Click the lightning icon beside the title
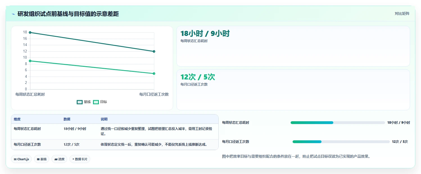421x174 pixels. tap(13, 14)
